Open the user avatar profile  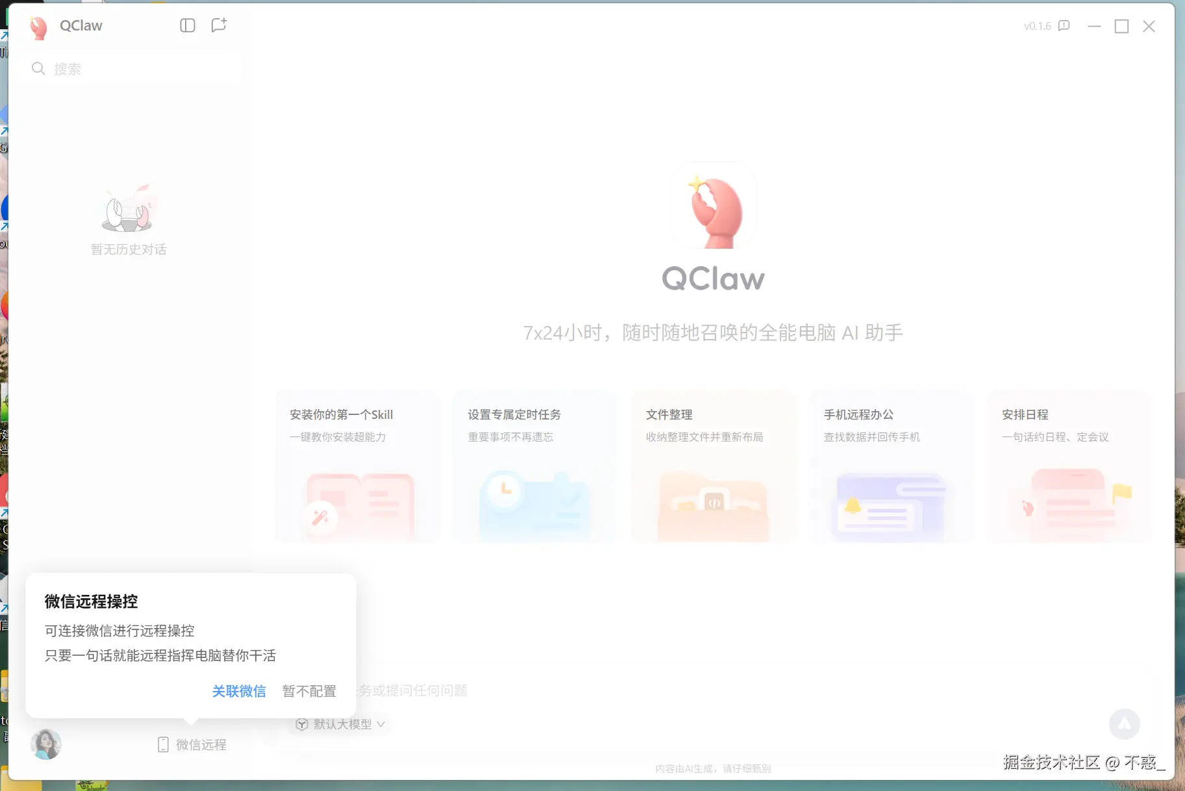(x=46, y=744)
